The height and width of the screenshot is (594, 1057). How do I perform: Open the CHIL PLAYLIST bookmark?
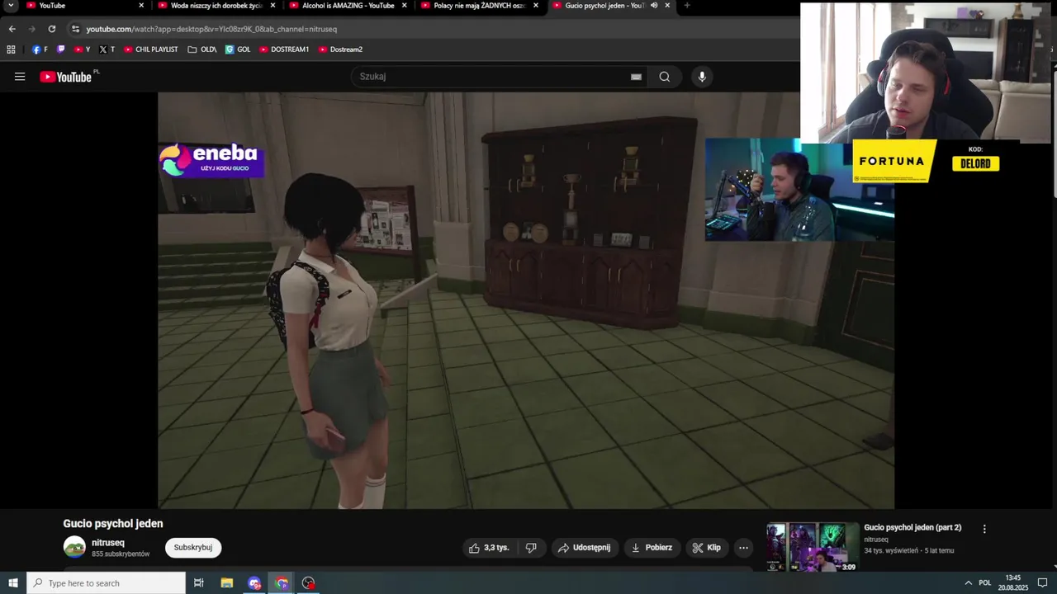[151, 49]
